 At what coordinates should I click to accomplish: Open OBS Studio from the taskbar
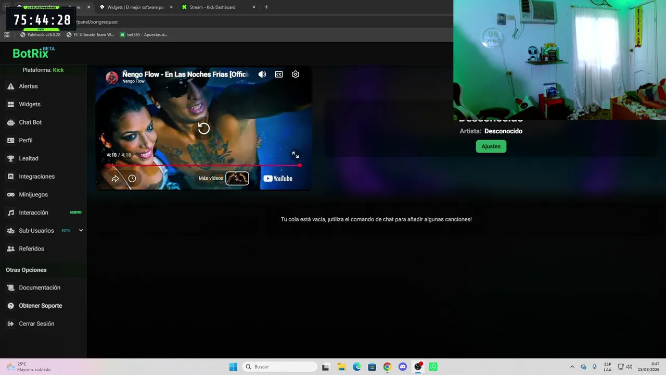[x=418, y=367]
